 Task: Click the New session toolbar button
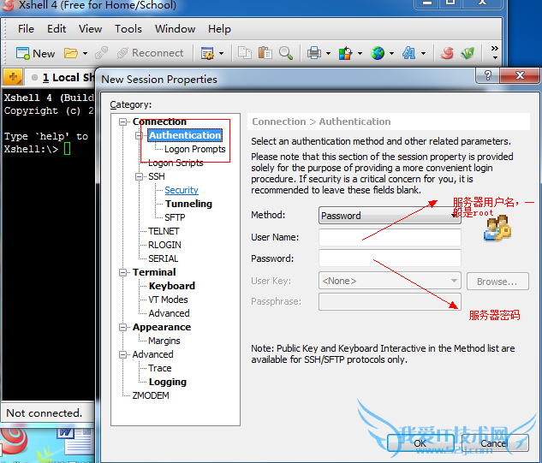[x=34, y=53]
